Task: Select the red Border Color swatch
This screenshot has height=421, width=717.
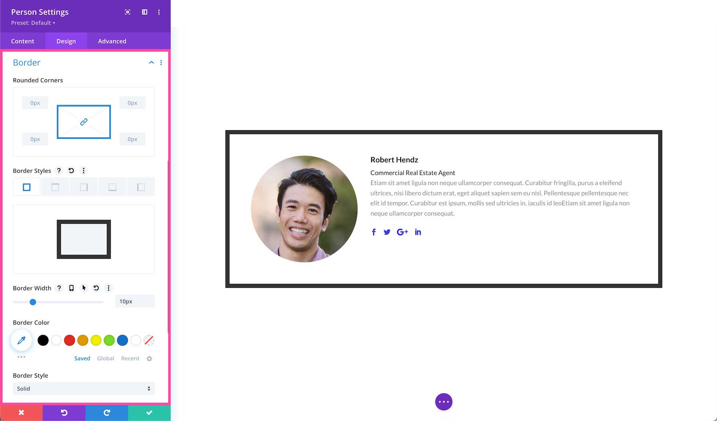Action: [69, 340]
